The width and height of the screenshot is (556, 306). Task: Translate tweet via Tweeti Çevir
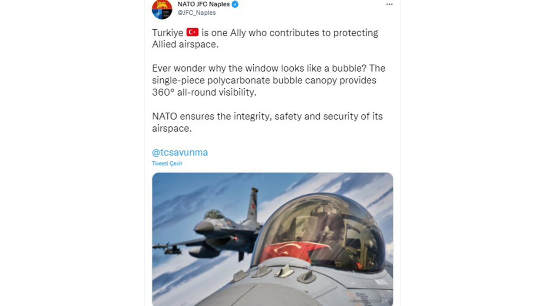[x=167, y=163]
